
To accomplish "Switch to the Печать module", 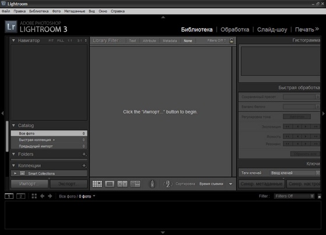I will click(x=304, y=30).
